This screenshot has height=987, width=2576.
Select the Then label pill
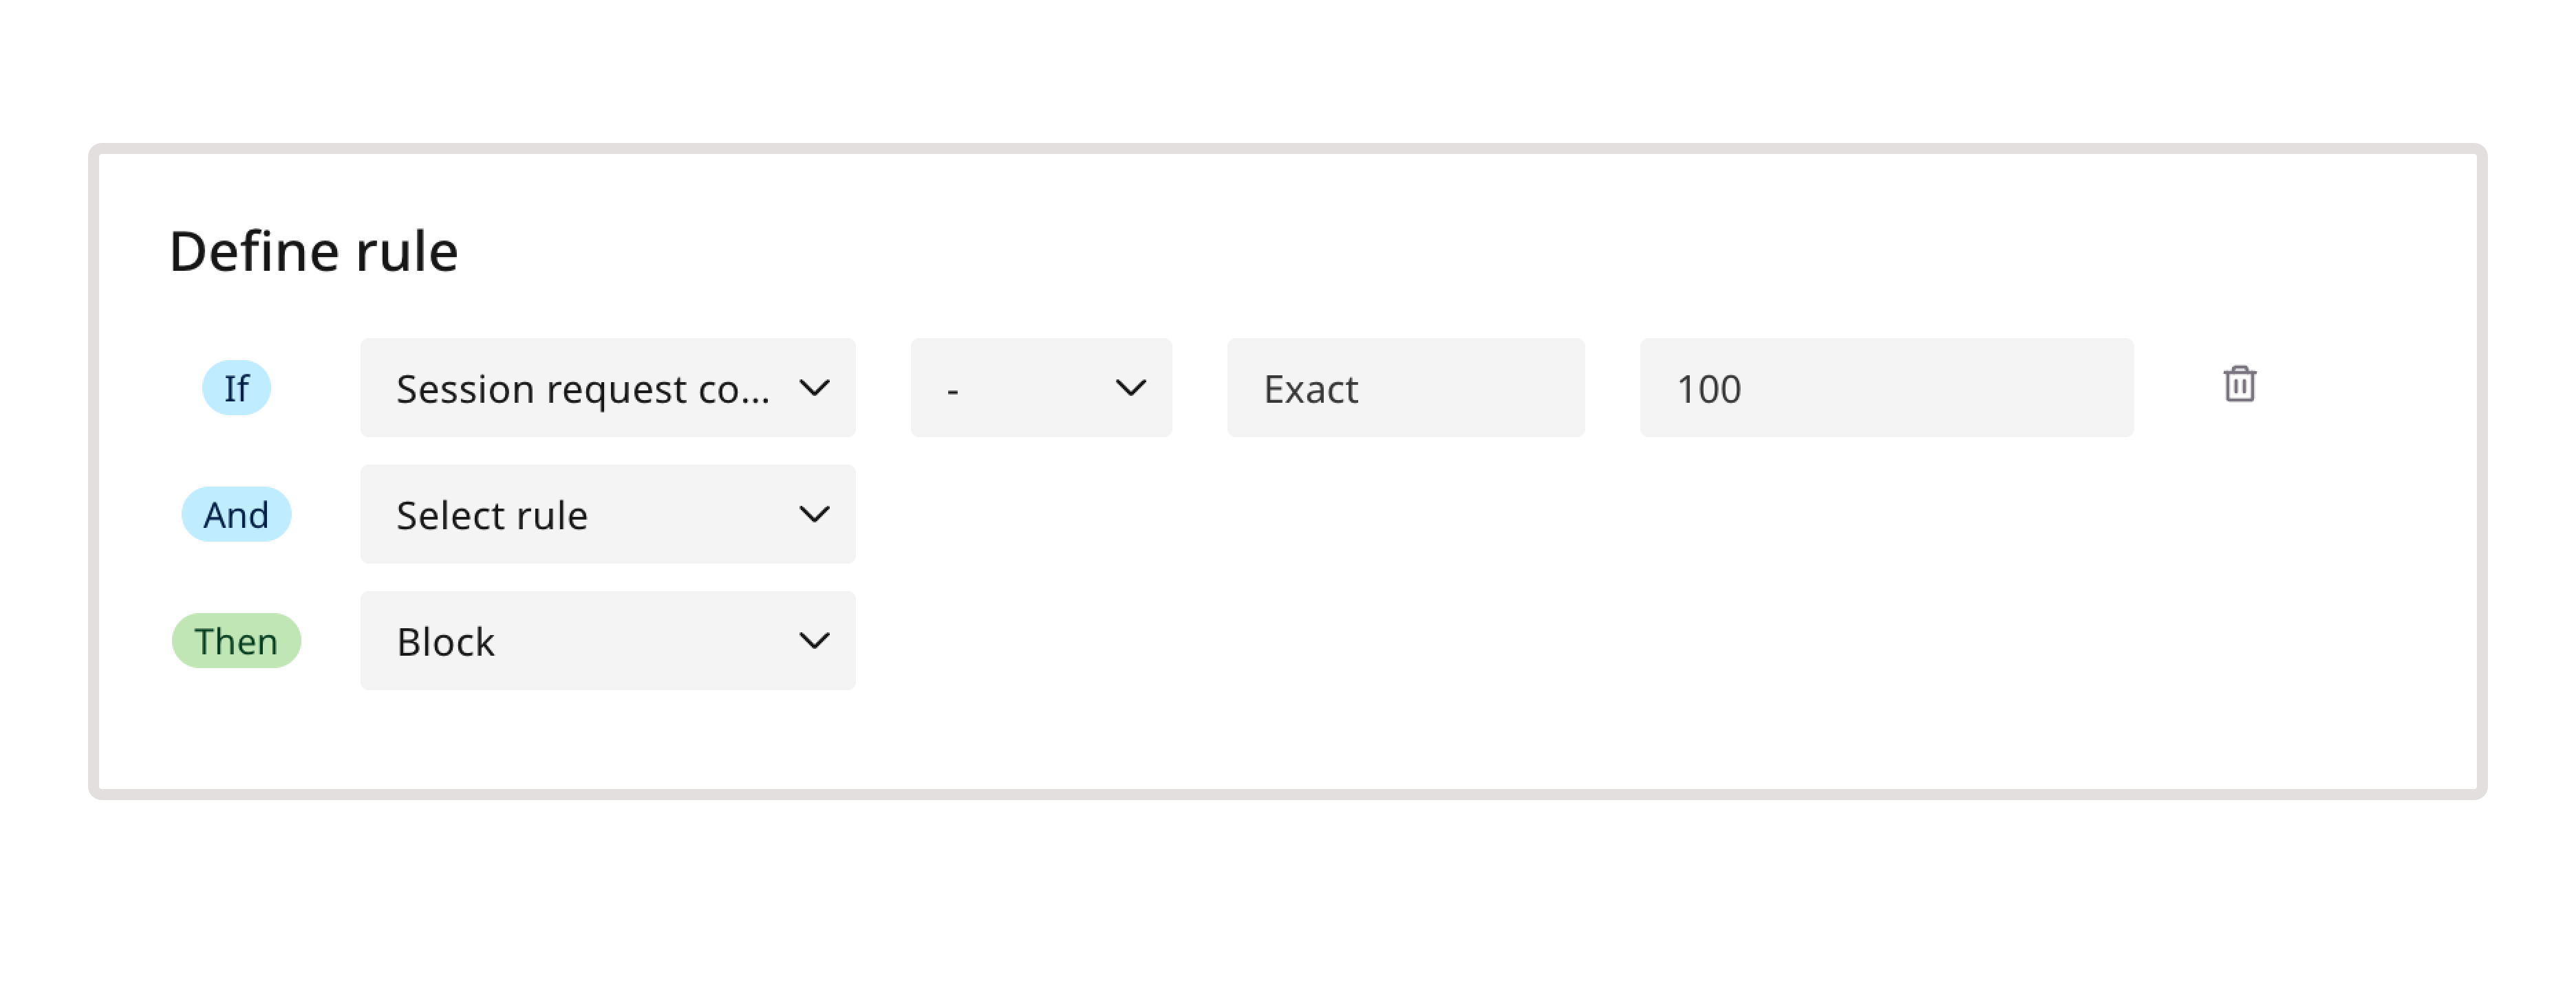(236, 641)
